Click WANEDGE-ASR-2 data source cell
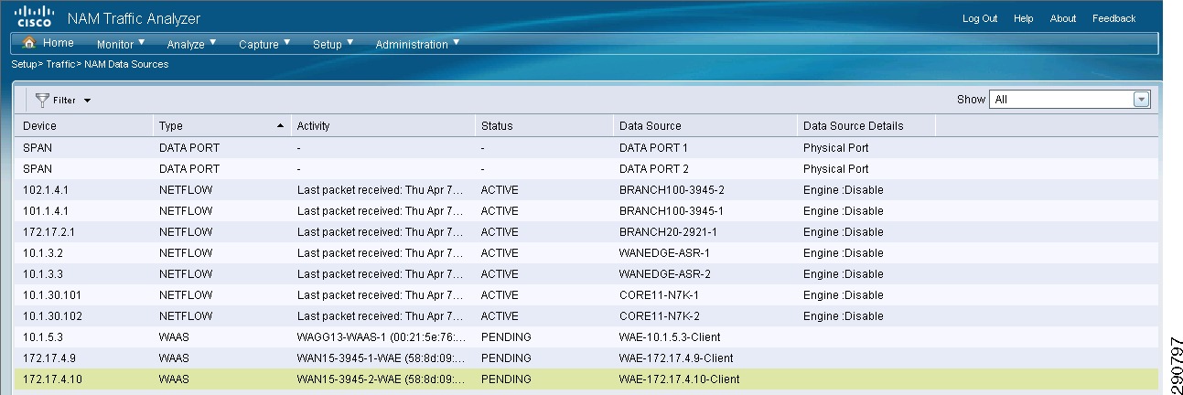The width and height of the screenshot is (1183, 395). tap(664, 273)
